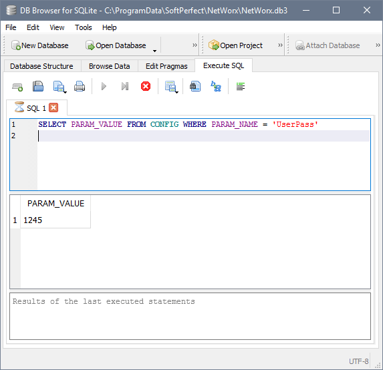
Task: Click the New Database button
Action: (x=40, y=45)
